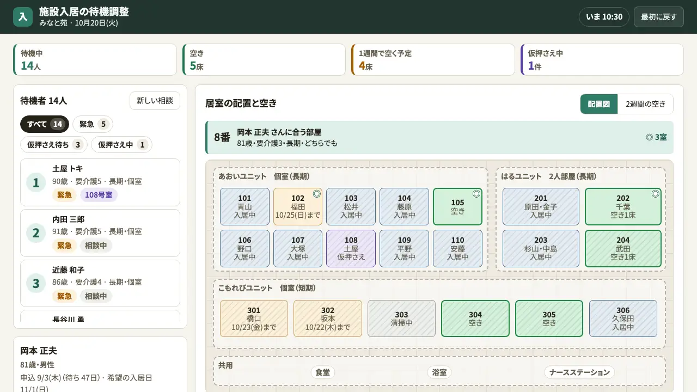
Task: Select room 106 野口
Action: pyautogui.click(x=244, y=248)
